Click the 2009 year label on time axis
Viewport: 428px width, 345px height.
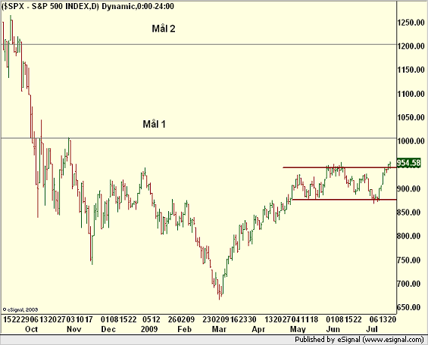pyautogui.click(x=149, y=329)
